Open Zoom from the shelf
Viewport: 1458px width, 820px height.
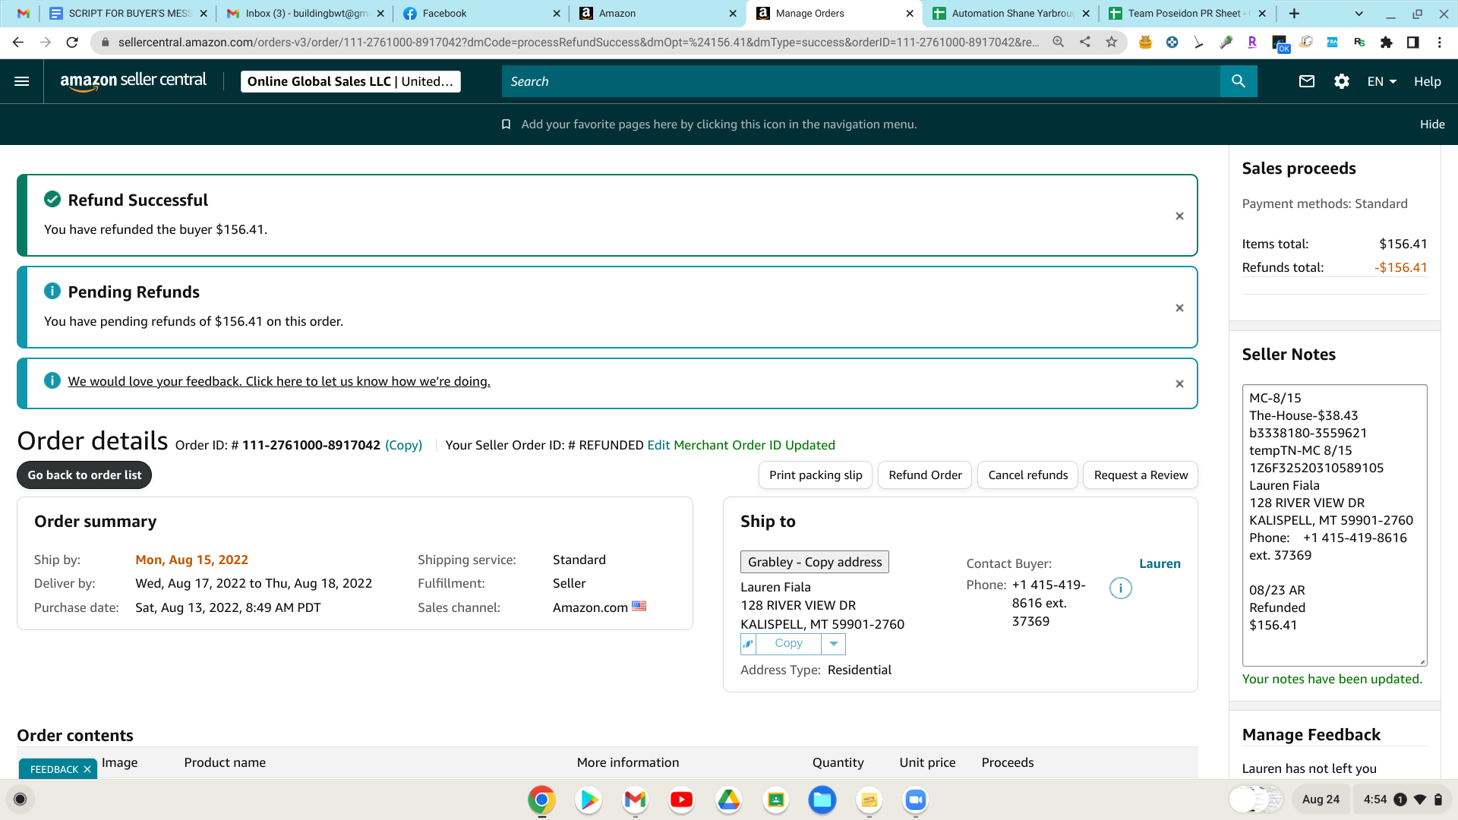coord(916,799)
